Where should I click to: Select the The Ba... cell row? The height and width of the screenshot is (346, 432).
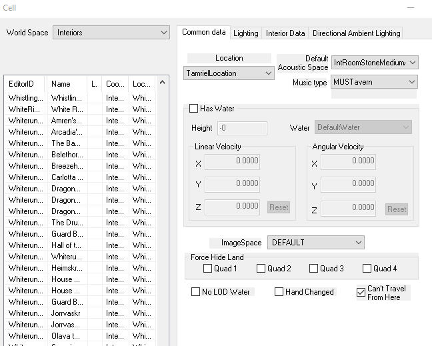tap(80, 143)
